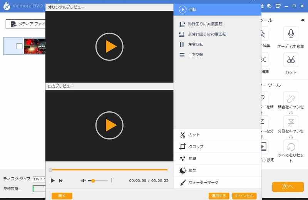The height and width of the screenshot is (200, 308).
Task: Click the 分割をキャンセル cancel split tool
Action: tap(291, 127)
